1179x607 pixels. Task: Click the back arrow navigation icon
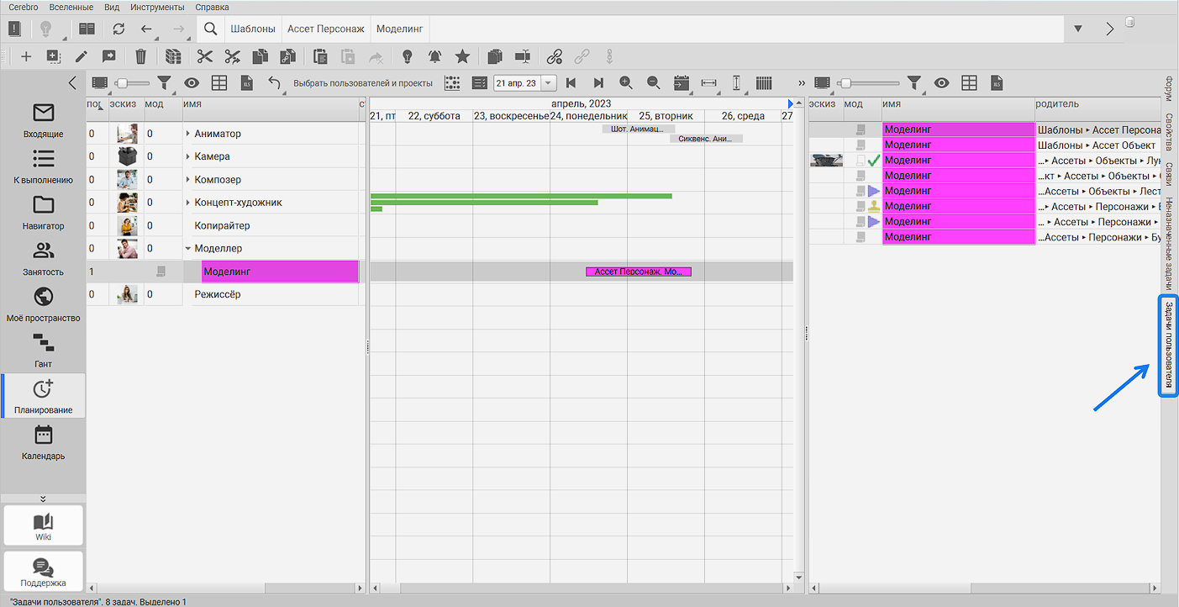[x=147, y=29]
